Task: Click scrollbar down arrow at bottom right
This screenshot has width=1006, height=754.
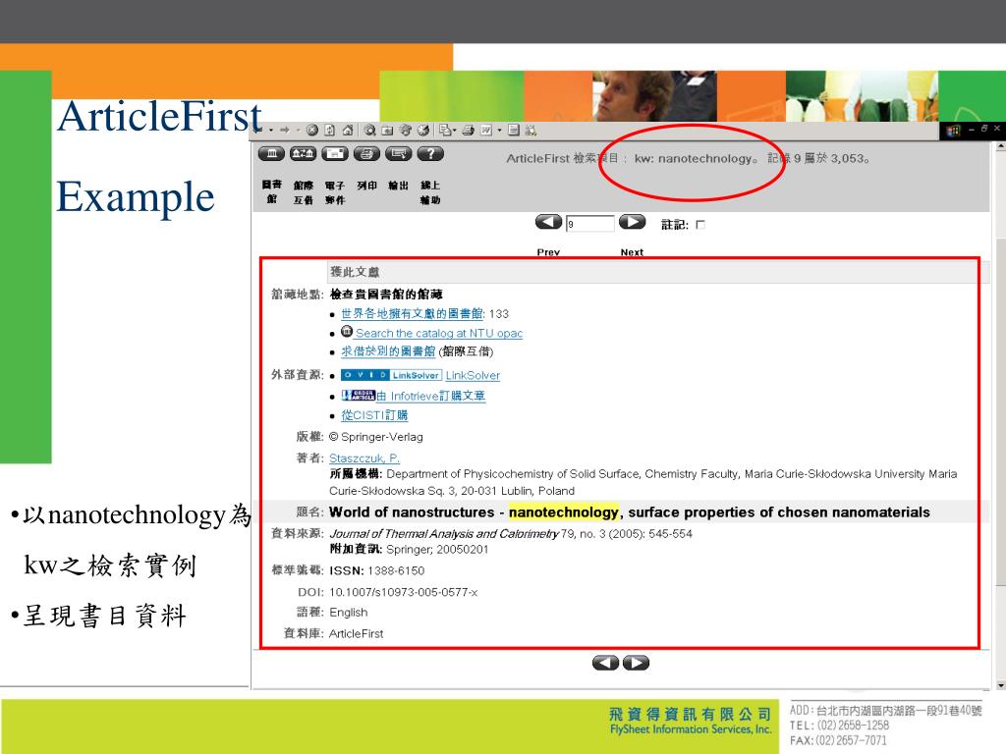Action: click(x=1001, y=685)
